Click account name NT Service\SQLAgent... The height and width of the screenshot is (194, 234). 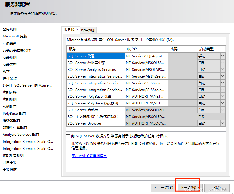click(147, 56)
